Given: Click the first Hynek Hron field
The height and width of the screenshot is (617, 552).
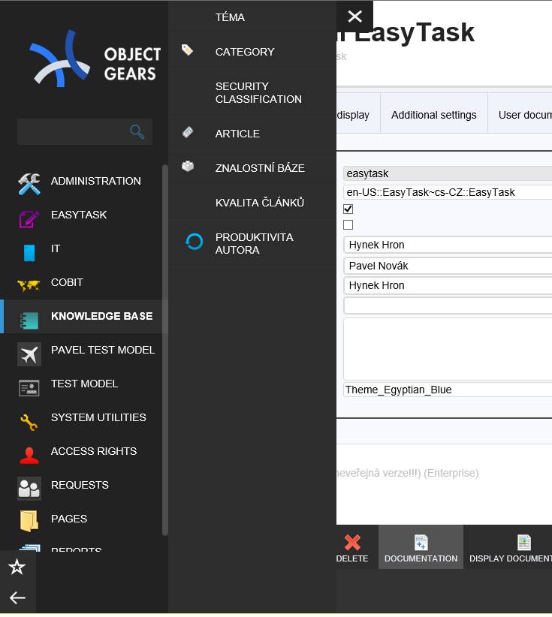Looking at the screenshot, I should click(x=448, y=245).
